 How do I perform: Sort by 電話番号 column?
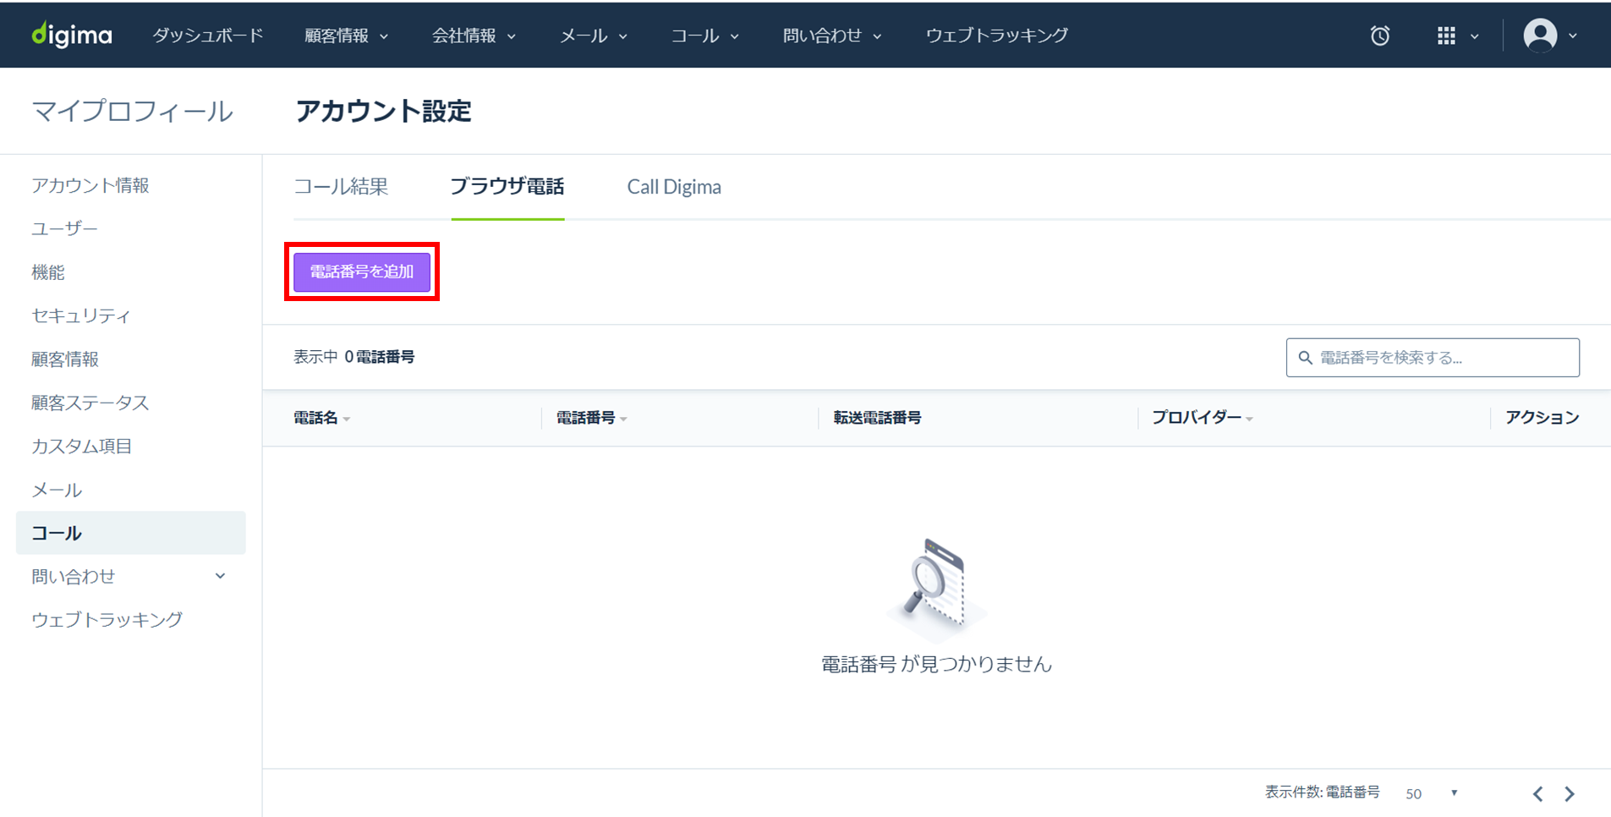click(x=591, y=418)
